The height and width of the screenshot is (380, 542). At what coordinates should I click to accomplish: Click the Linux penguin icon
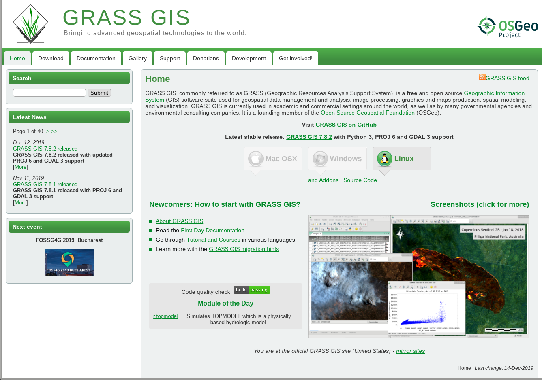pyautogui.click(x=385, y=159)
